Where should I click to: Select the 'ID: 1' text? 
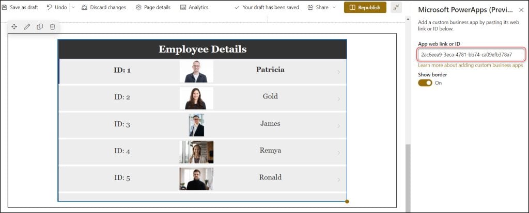(122, 70)
